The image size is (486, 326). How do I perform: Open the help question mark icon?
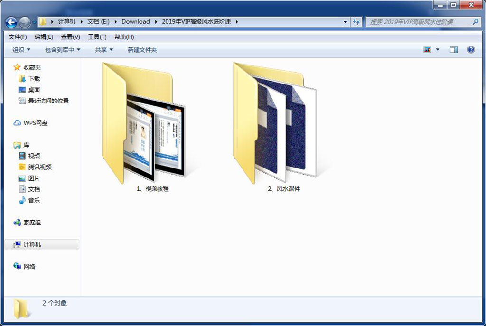(x=471, y=49)
